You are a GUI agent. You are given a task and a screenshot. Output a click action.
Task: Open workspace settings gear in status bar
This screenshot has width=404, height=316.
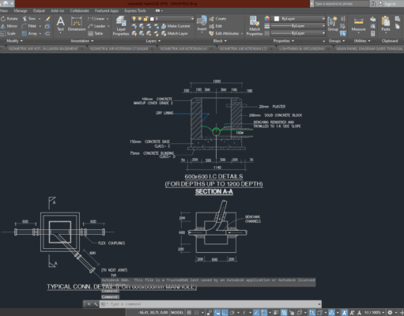point(390,313)
